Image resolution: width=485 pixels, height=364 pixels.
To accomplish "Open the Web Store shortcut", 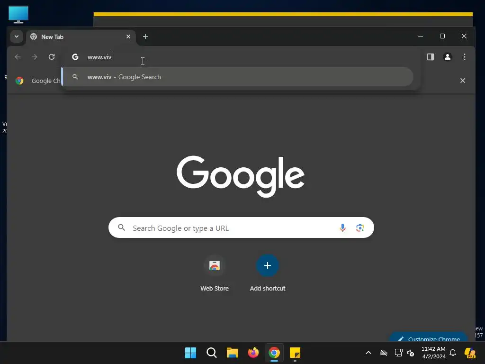I will (215, 273).
